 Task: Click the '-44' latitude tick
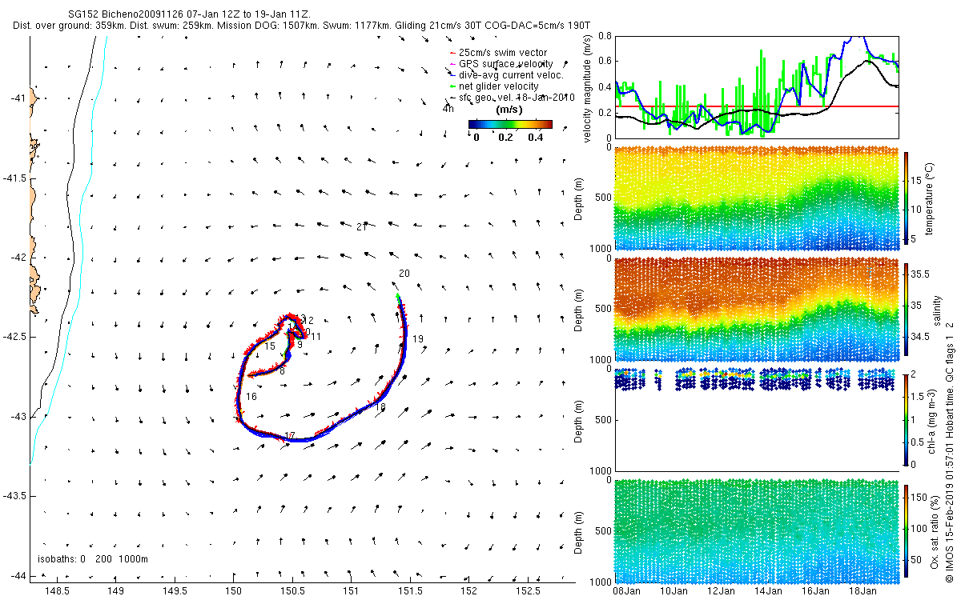coord(18,577)
